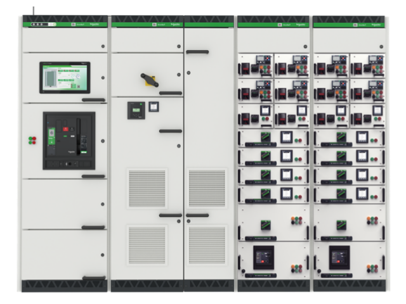Tap the touchscreen HMI display on left cabinet
The image size is (406, 304).
click(x=65, y=77)
